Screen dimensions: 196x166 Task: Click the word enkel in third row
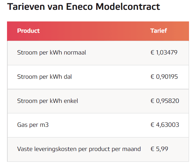71,101
